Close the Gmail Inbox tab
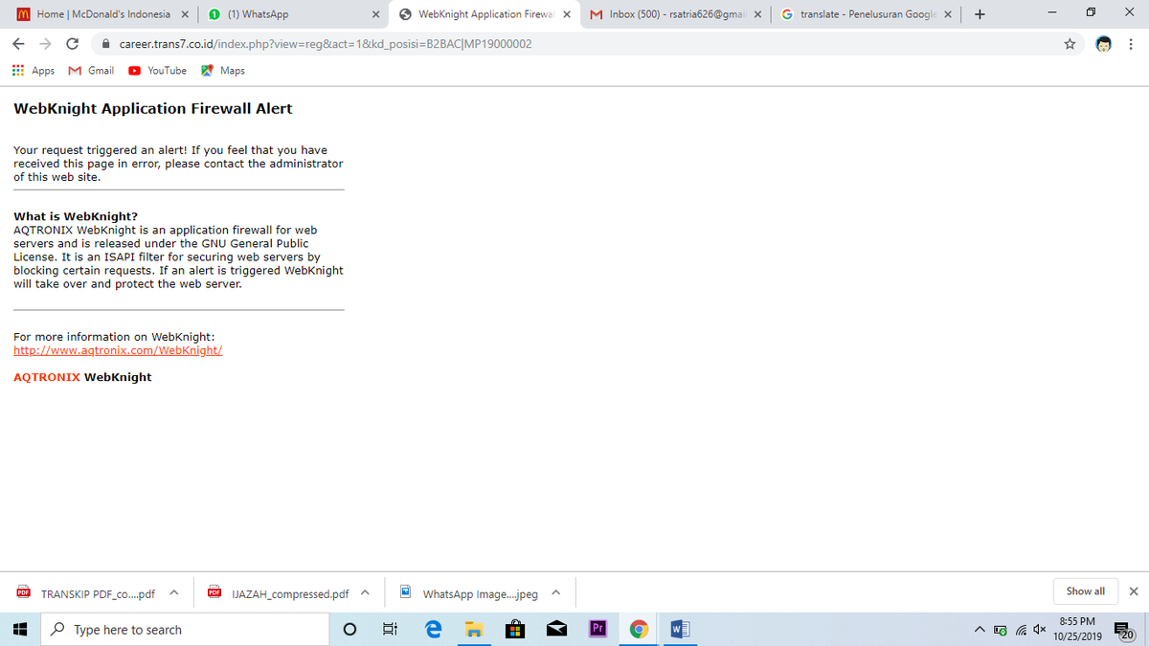Image resolution: width=1149 pixels, height=646 pixels. [x=757, y=14]
